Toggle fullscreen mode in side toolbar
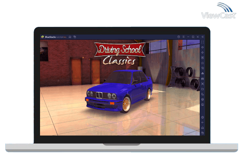Image resolution: width=241 pixels, height=166 pixels. tap(203, 42)
